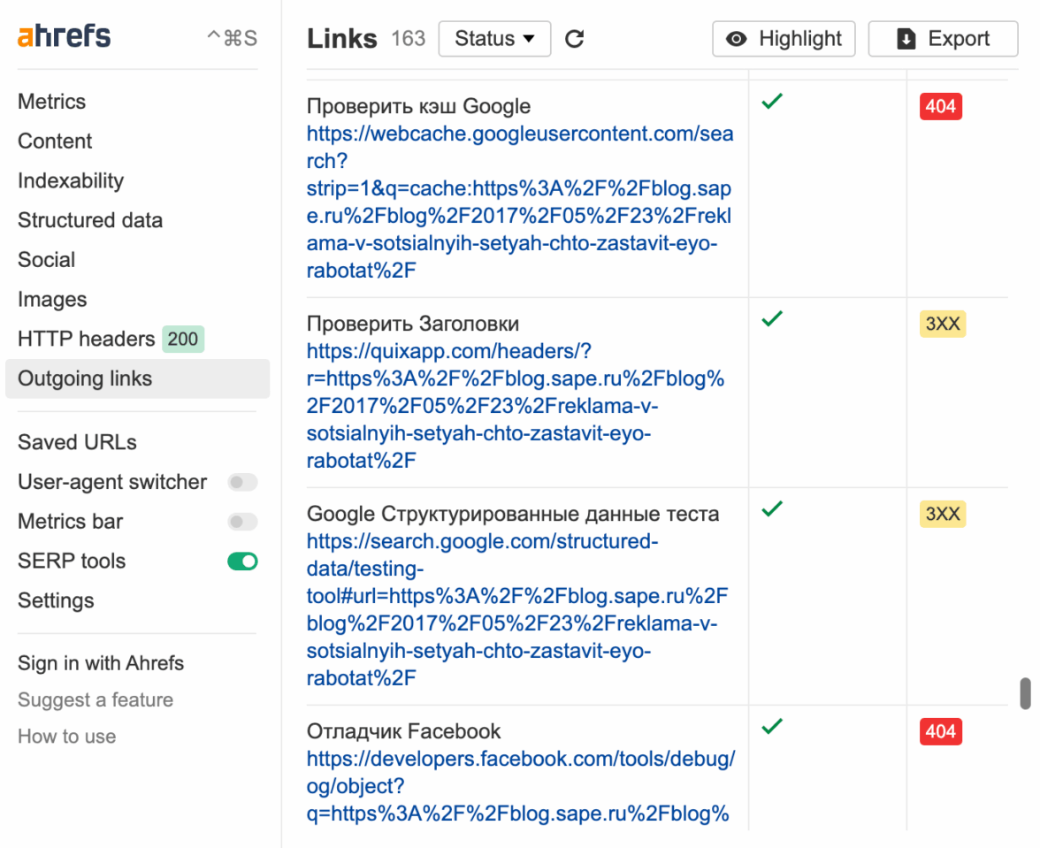The width and height of the screenshot is (1040, 848).
Task: Open the Status filter dropdown
Action: tap(494, 39)
